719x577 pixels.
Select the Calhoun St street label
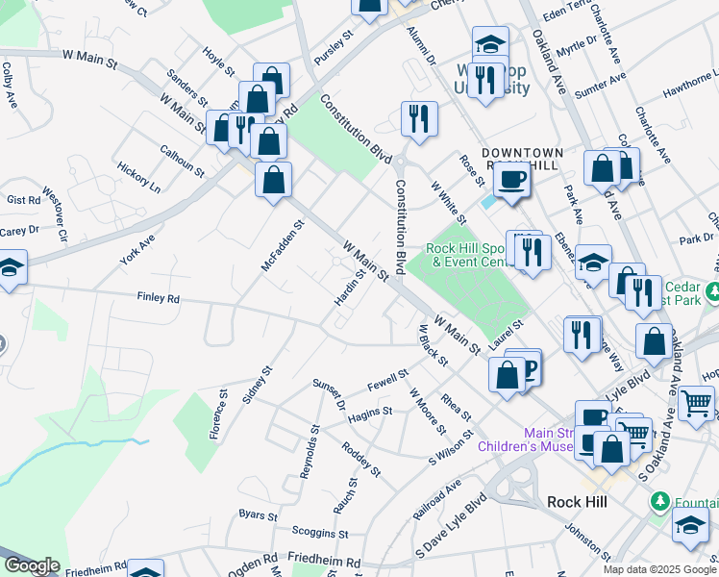[x=182, y=161]
